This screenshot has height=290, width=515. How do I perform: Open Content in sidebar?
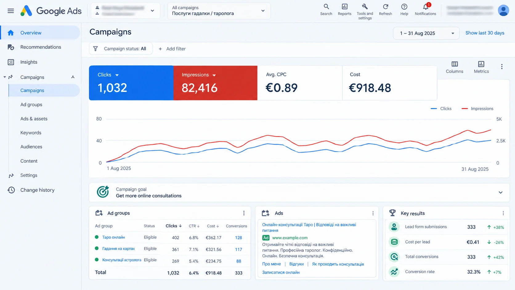(x=29, y=161)
